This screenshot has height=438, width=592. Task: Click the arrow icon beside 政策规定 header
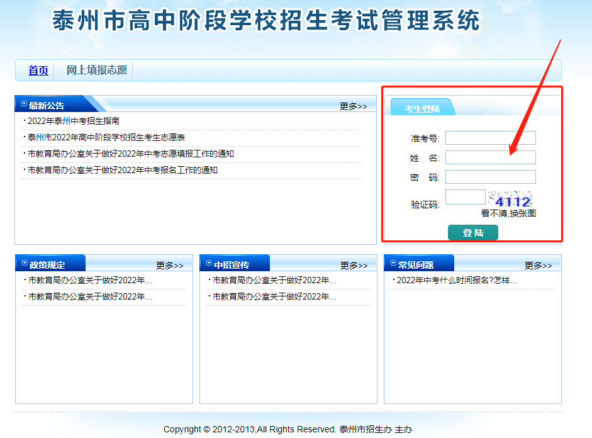click(25, 263)
